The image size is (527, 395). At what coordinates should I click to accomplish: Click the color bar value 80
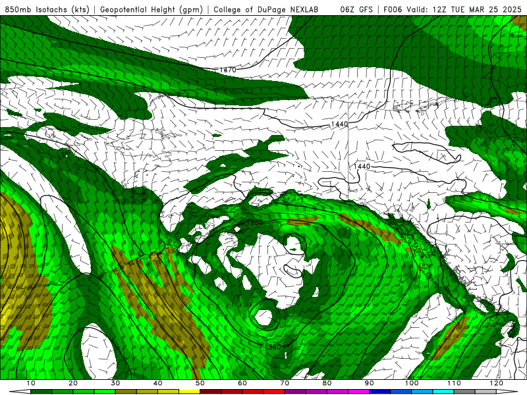[x=327, y=383]
